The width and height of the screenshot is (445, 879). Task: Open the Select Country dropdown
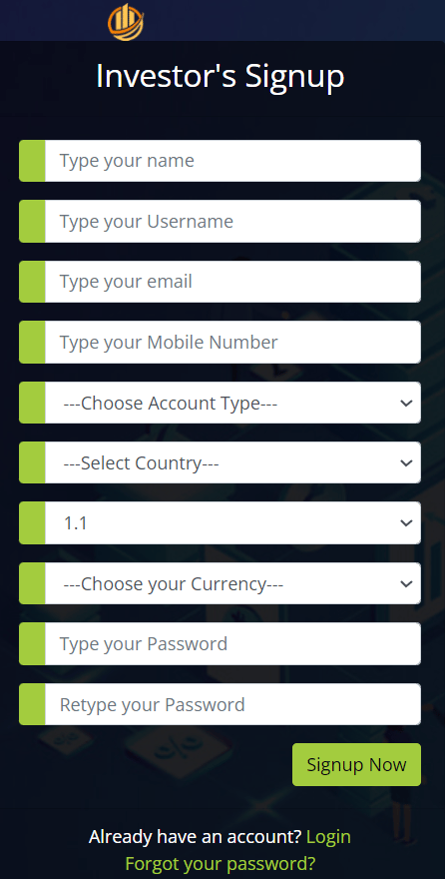coord(232,463)
